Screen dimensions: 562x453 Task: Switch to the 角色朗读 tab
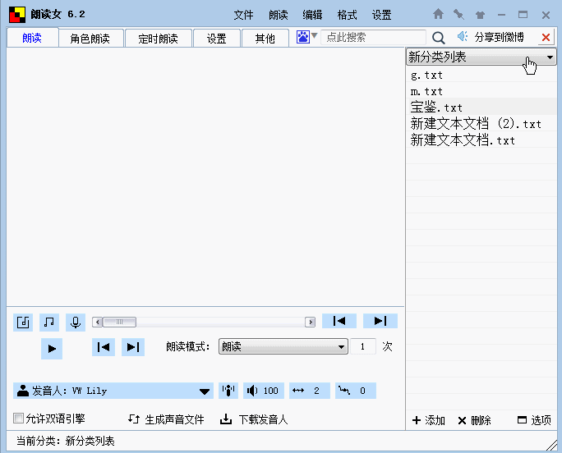click(x=90, y=39)
